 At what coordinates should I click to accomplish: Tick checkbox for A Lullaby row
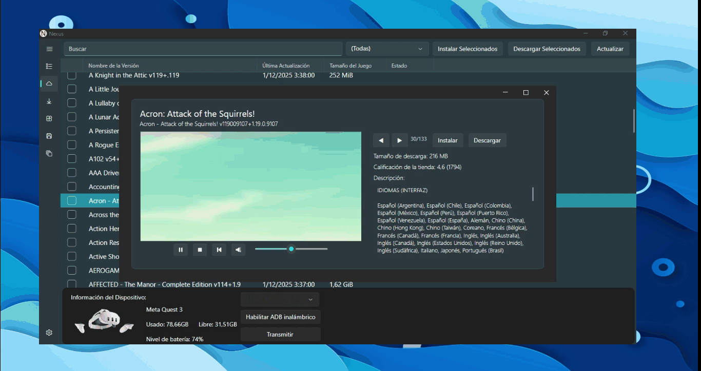(72, 103)
